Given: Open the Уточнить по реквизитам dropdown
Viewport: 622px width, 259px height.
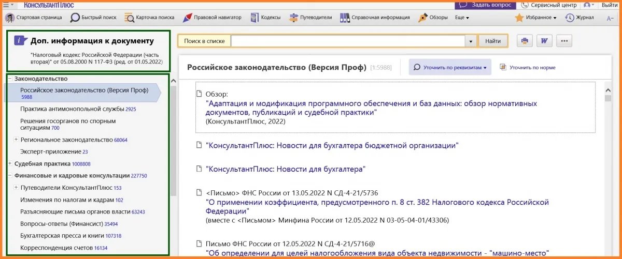Looking at the screenshot, I should coord(450,67).
